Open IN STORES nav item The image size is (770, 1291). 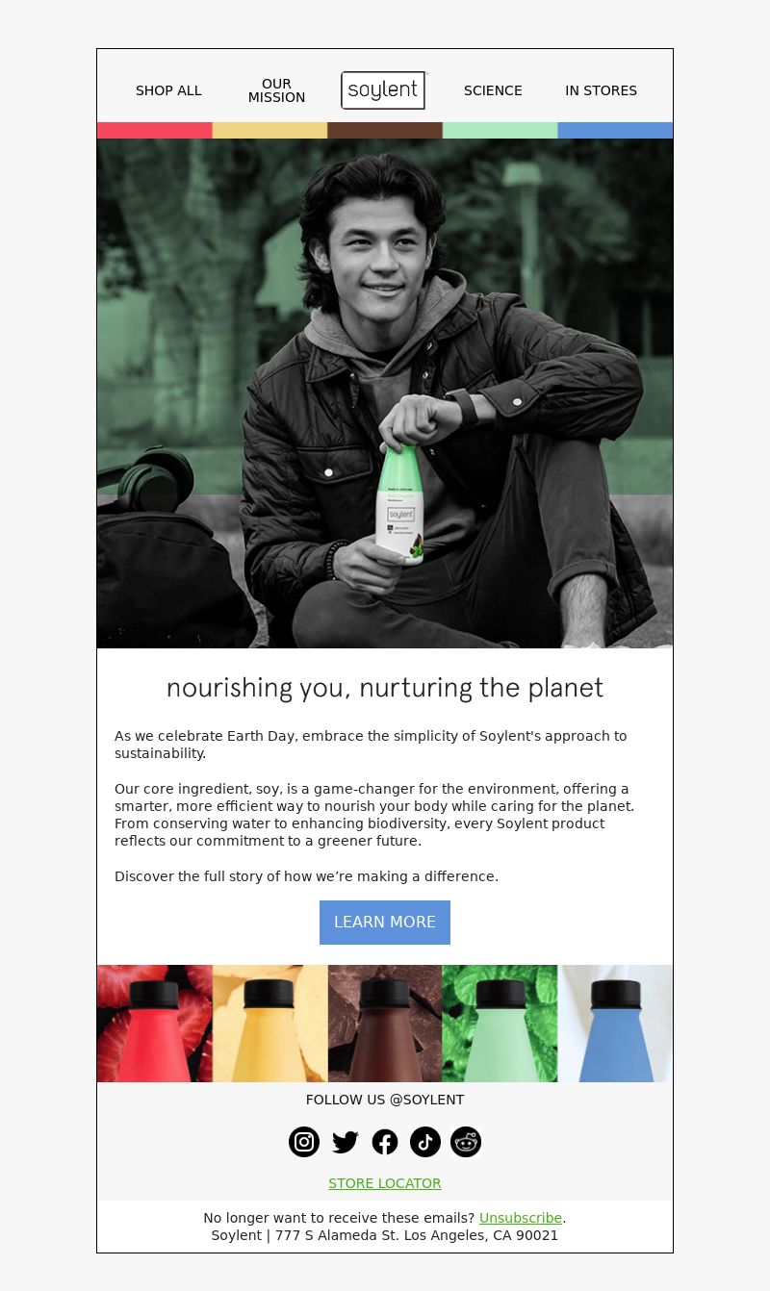(601, 90)
